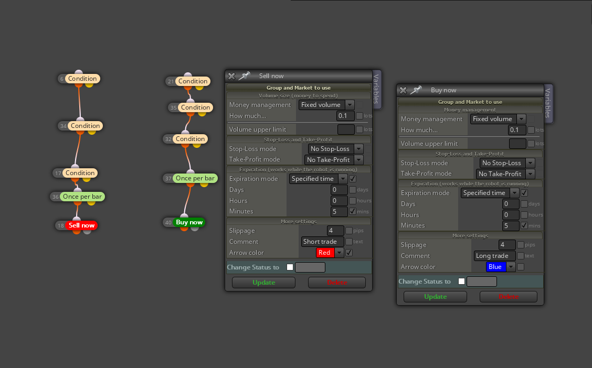592x368 pixels.
Task: Toggle Arrow color checkbox in Sell now panel
Action: 349,253
